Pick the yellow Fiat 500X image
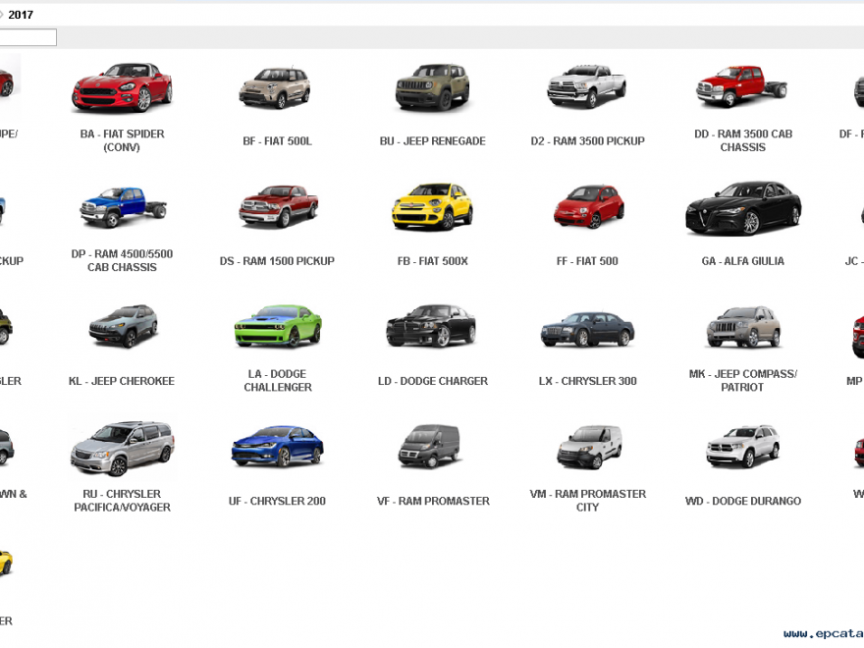The height and width of the screenshot is (648, 864). click(432, 207)
